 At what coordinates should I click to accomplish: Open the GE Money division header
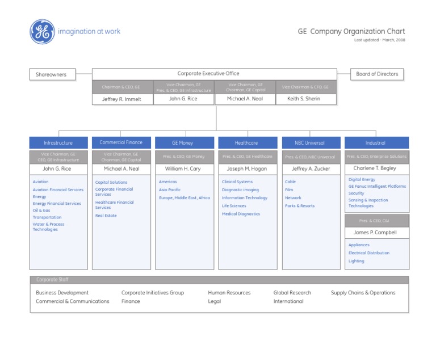click(185, 143)
